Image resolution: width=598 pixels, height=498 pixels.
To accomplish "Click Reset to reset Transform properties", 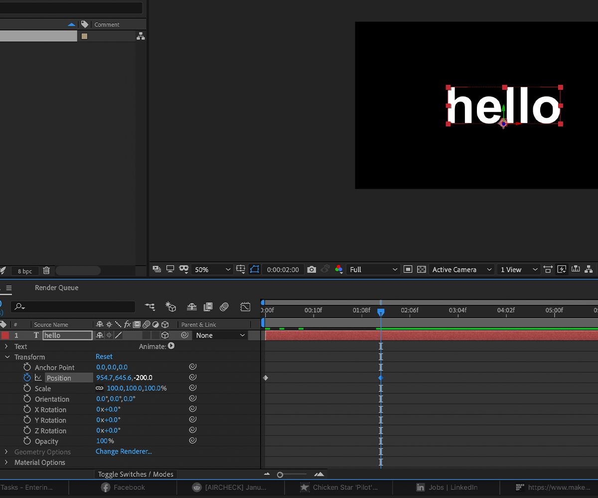I will point(104,357).
